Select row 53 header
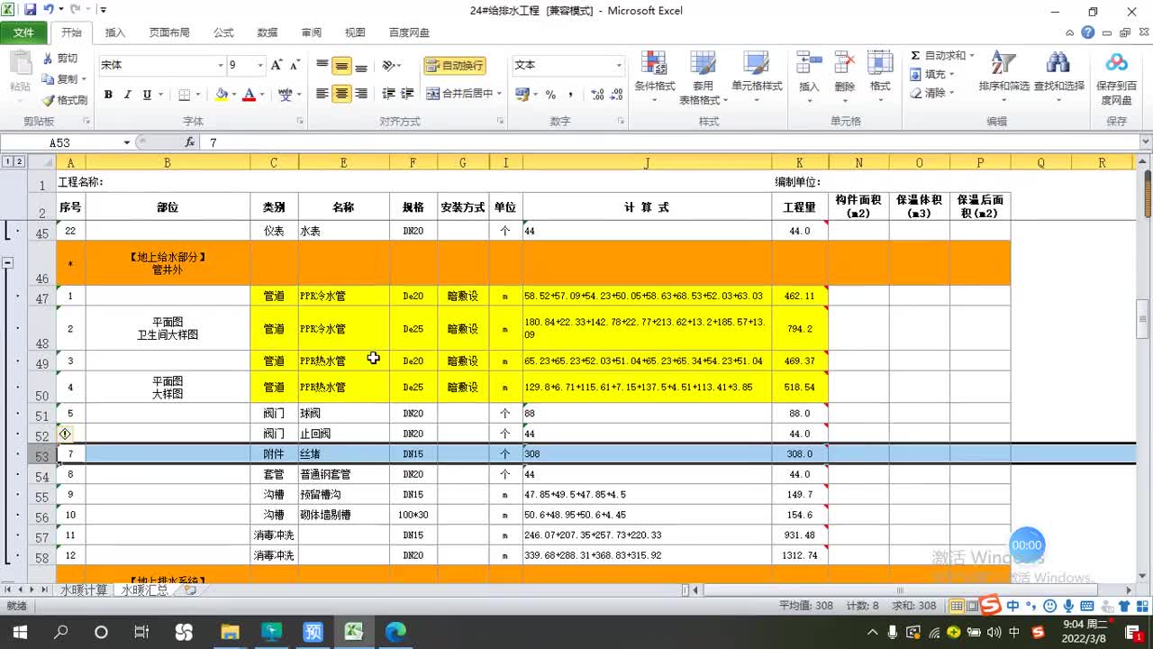 [41, 454]
